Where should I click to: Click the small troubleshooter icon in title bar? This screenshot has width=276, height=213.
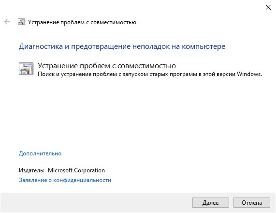21,22
